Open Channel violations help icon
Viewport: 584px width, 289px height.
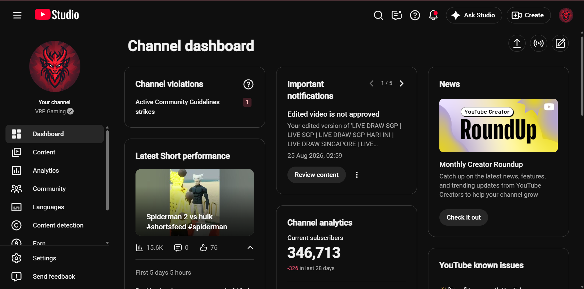248,84
